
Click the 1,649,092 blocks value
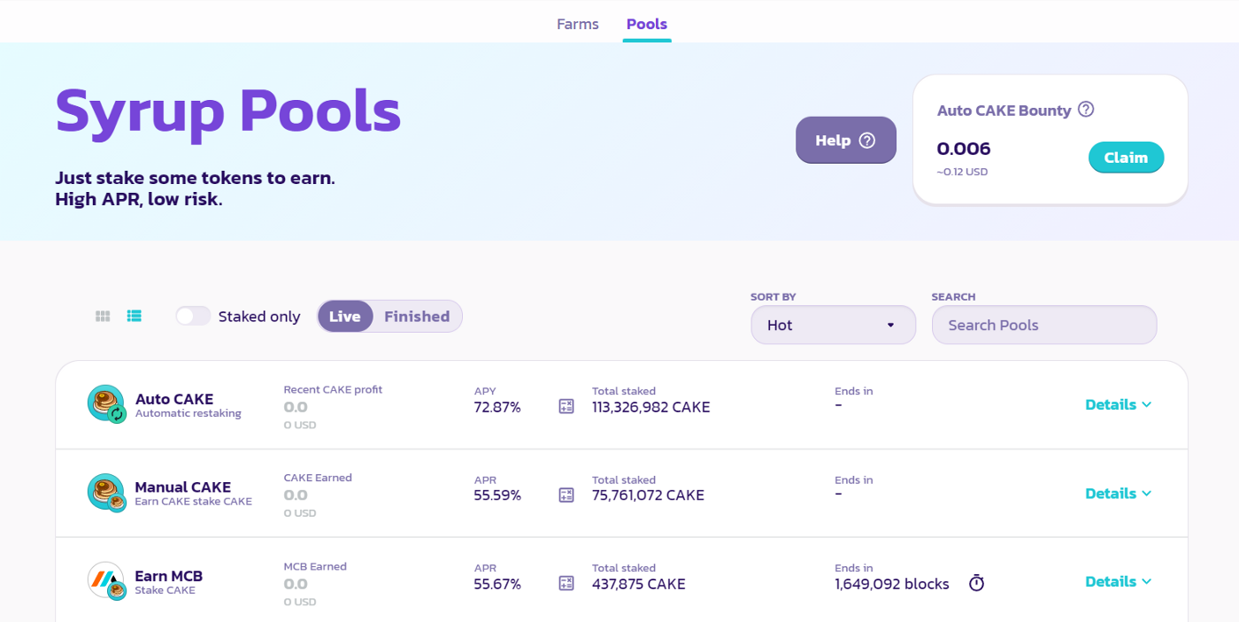point(892,584)
